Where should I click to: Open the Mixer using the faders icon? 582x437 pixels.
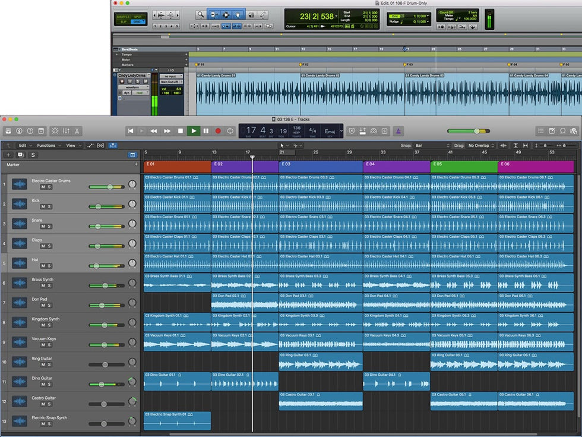tap(66, 131)
